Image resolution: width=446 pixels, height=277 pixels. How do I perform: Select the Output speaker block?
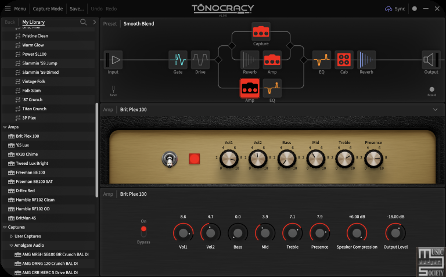[431, 60]
